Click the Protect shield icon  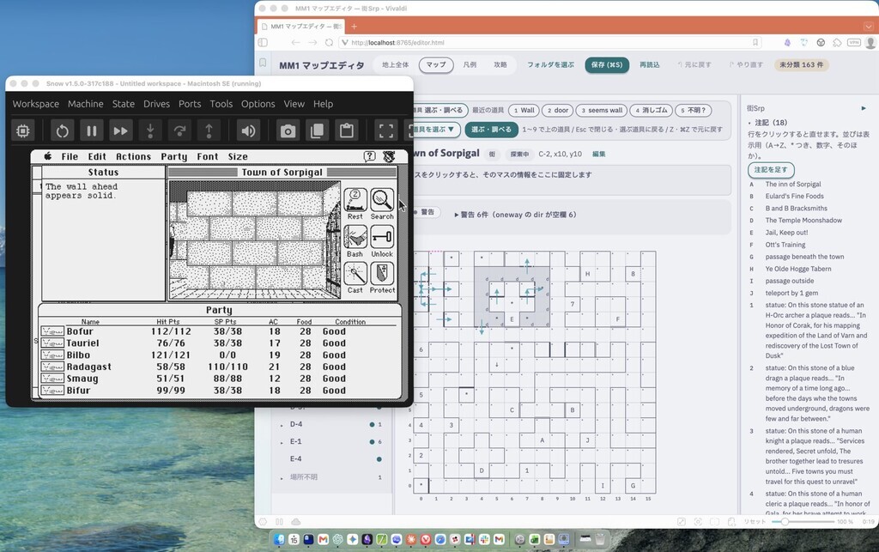click(382, 274)
